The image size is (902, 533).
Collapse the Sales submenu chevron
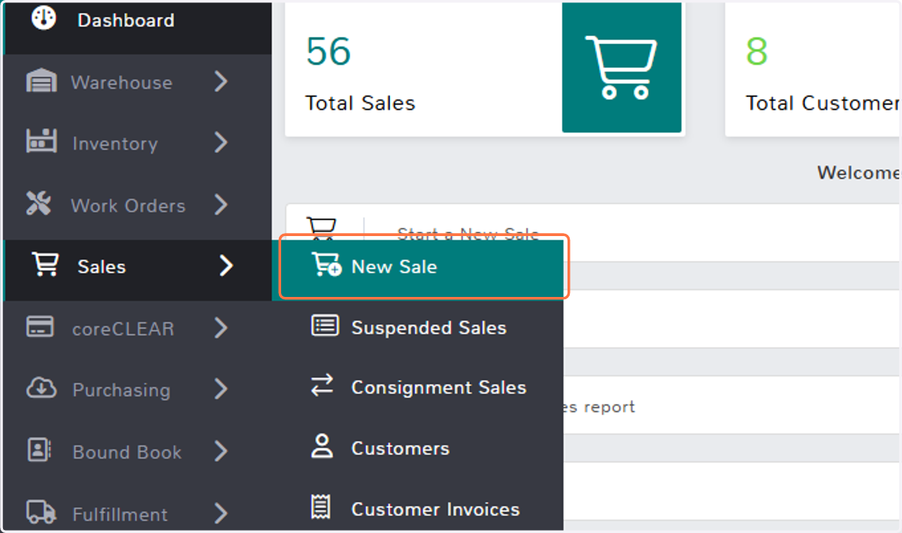(225, 265)
